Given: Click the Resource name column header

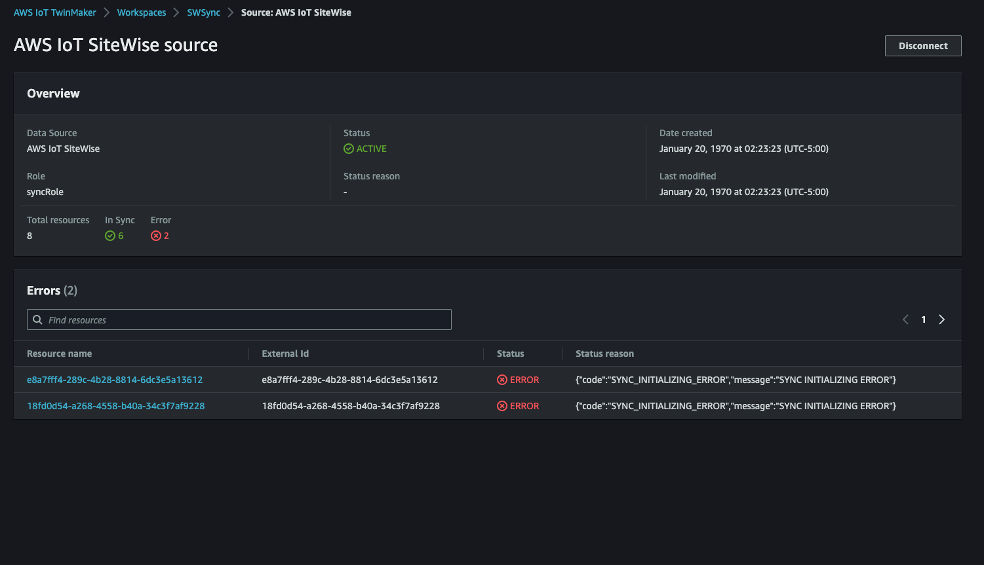Looking at the screenshot, I should point(59,353).
